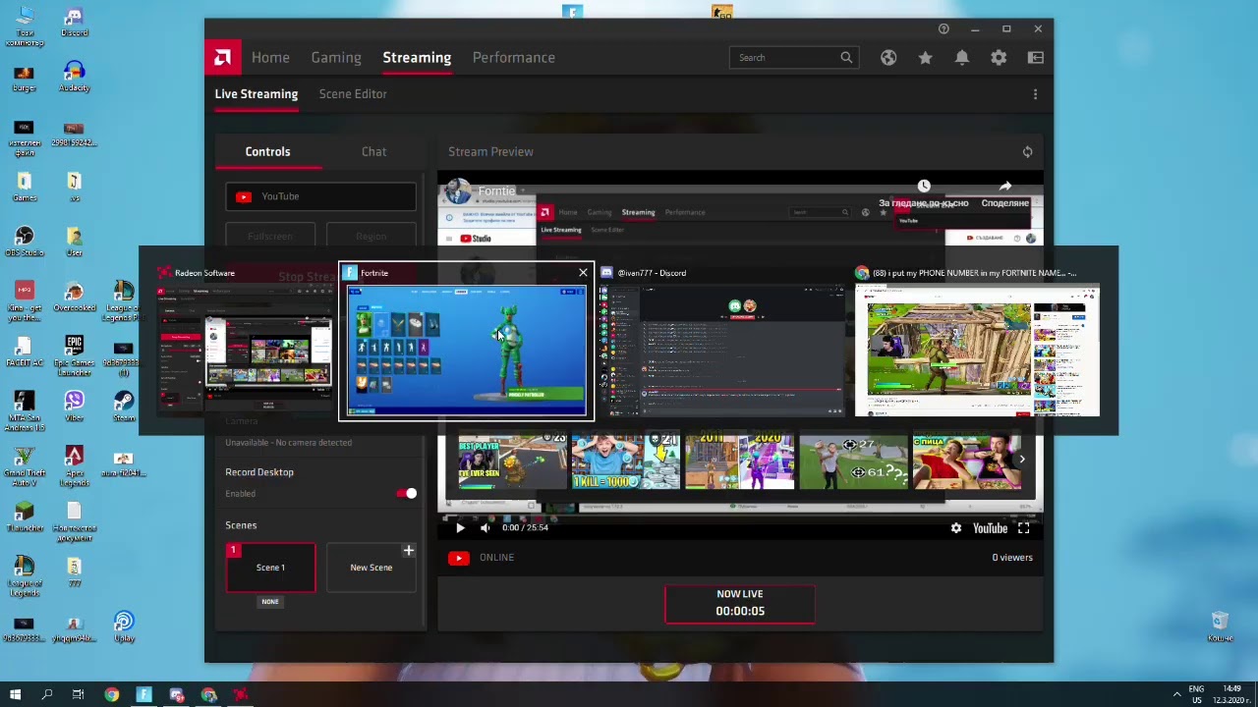Click the Chrome taskbar icon
This screenshot has height=707, width=1258.
pos(111,694)
